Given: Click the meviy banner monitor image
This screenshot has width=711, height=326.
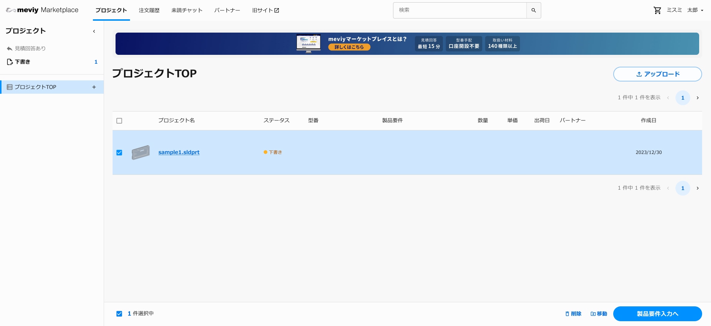Looking at the screenshot, I should pyautogui.click(x=308, y=43).
